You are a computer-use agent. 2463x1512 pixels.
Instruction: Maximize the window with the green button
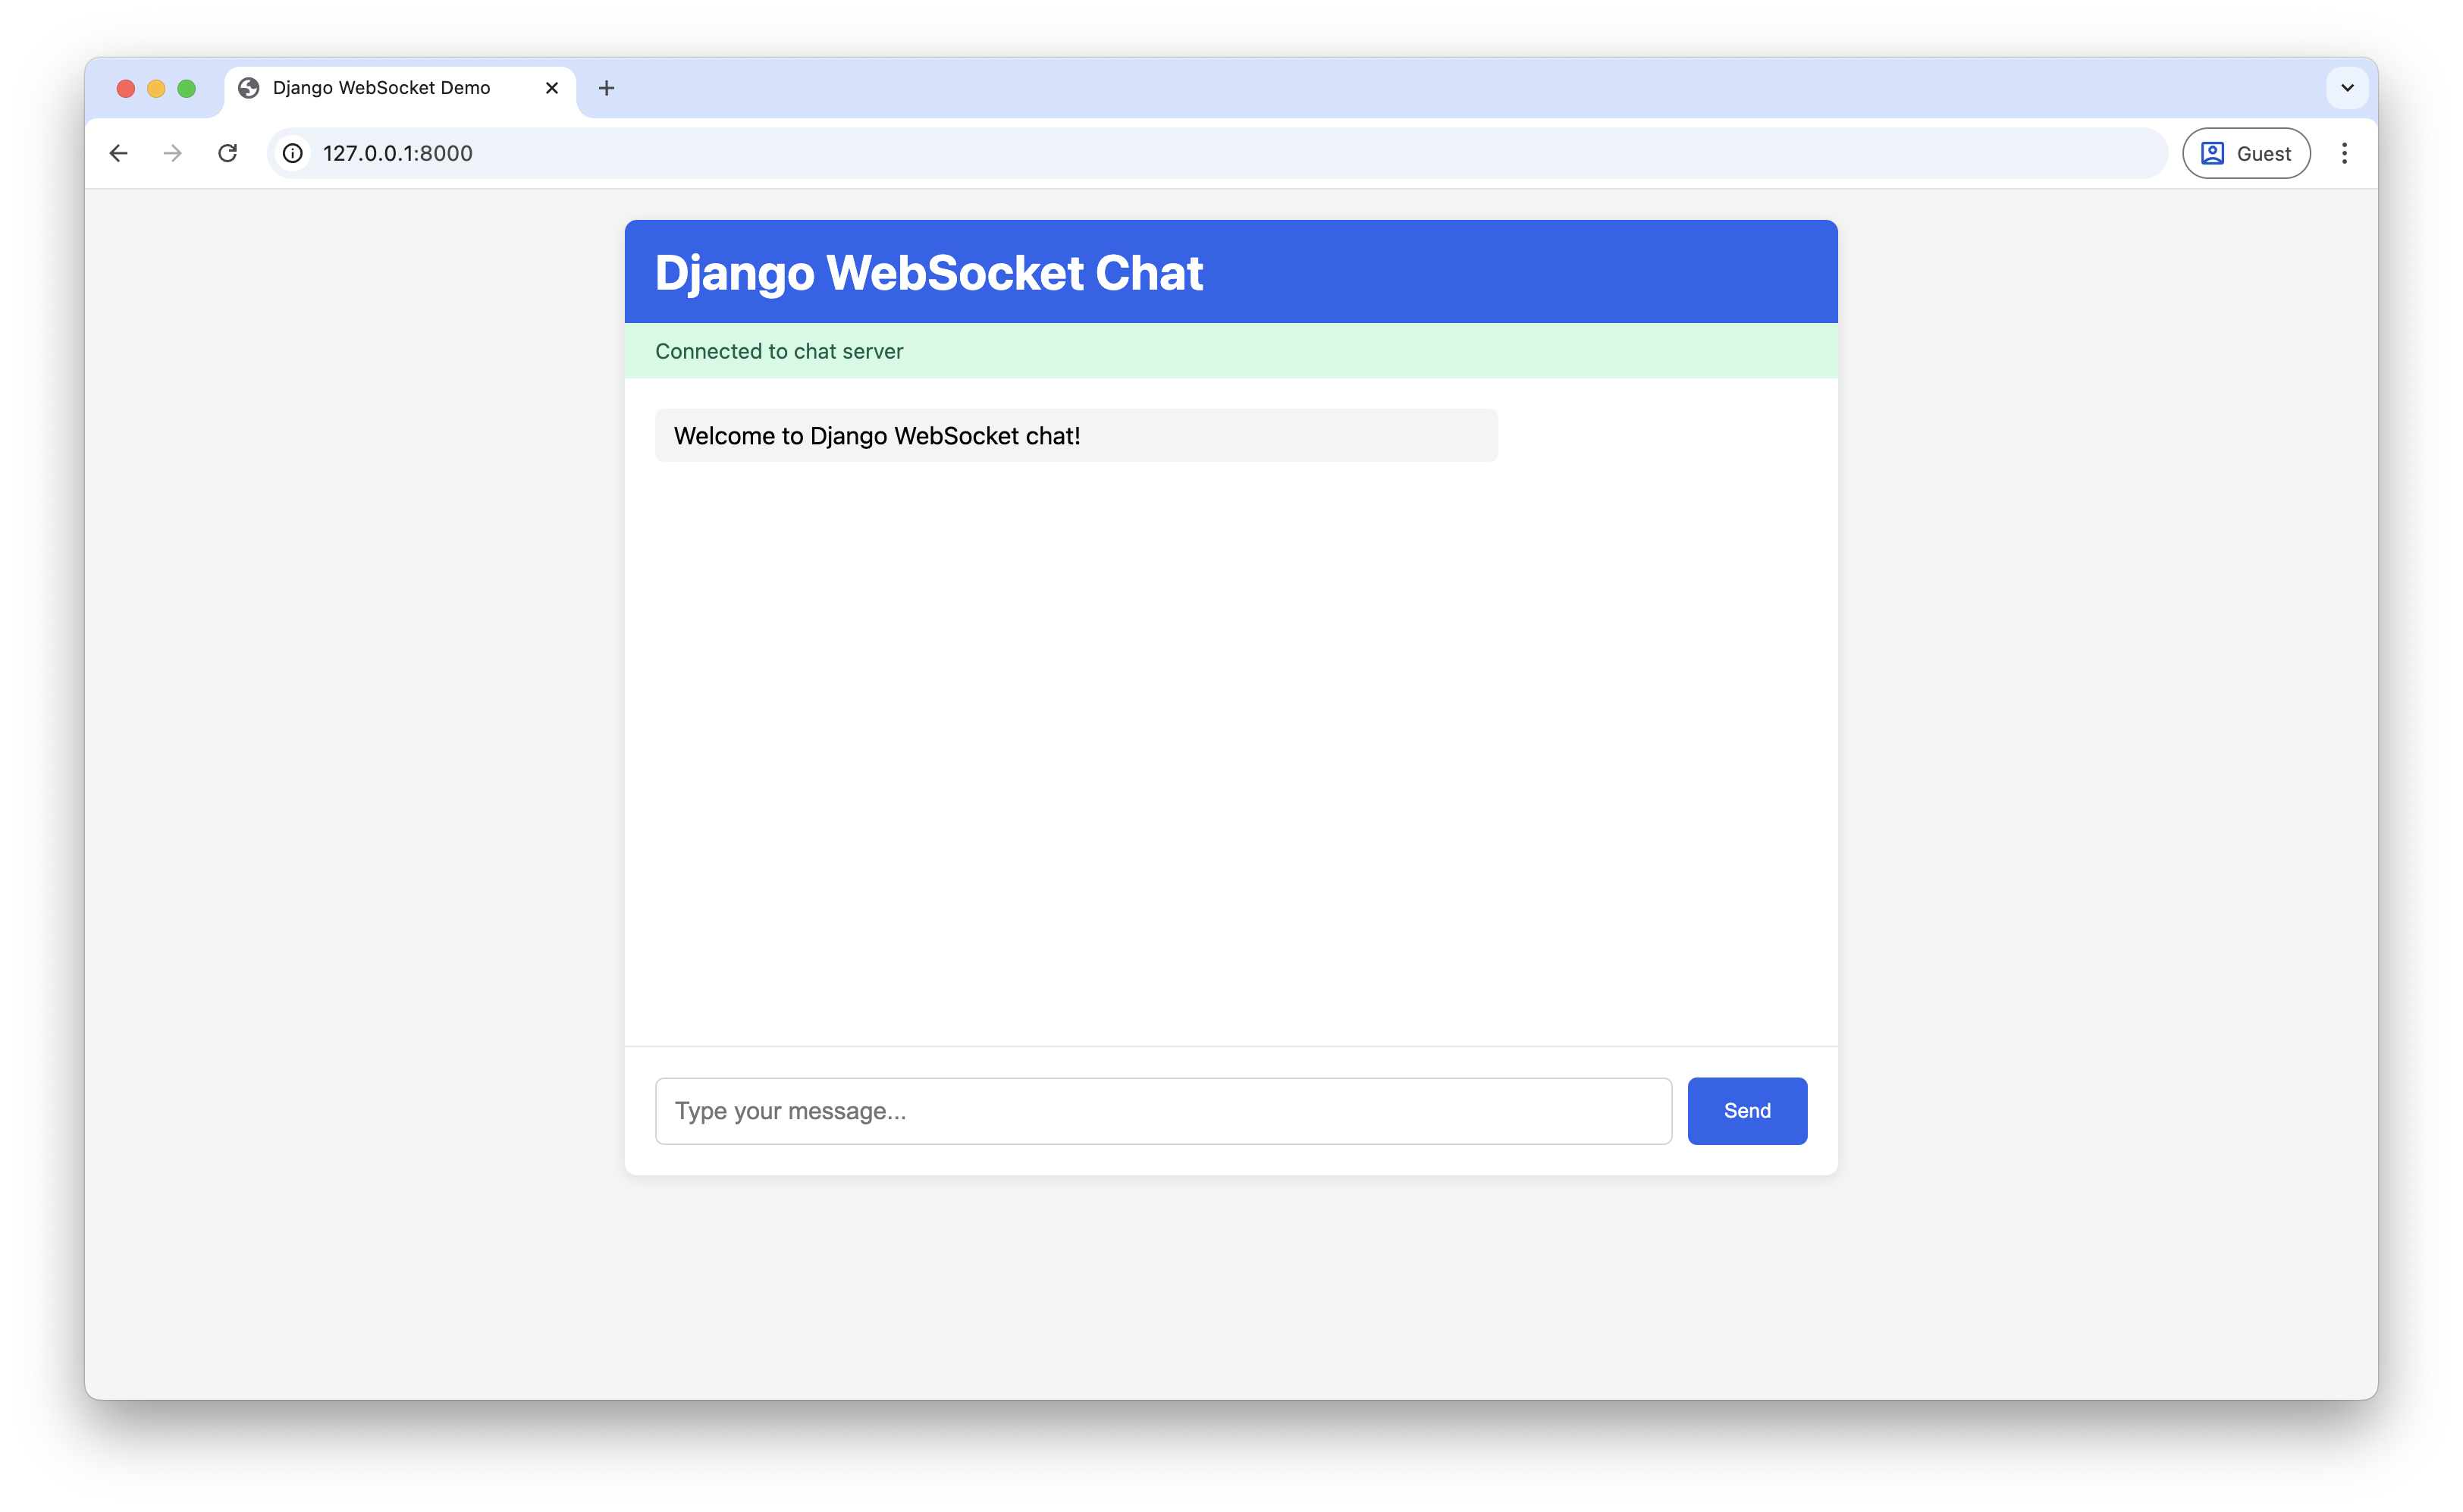point(186,88)
